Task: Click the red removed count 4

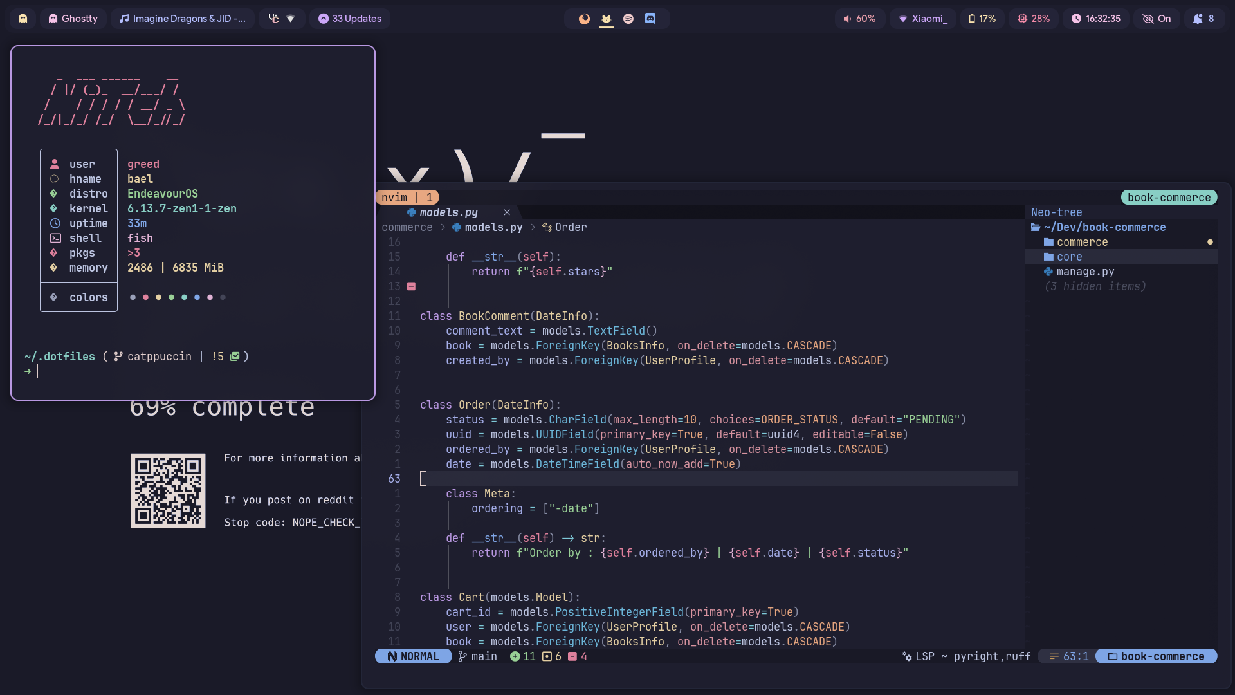Action: tap(578, 656)
